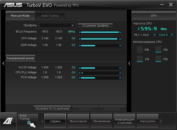Image resolution: width=177 pixels, height=130 pixels.
Task: Decrease PCH Voltage with the left arrow
Action: click(x=79, y=78)
